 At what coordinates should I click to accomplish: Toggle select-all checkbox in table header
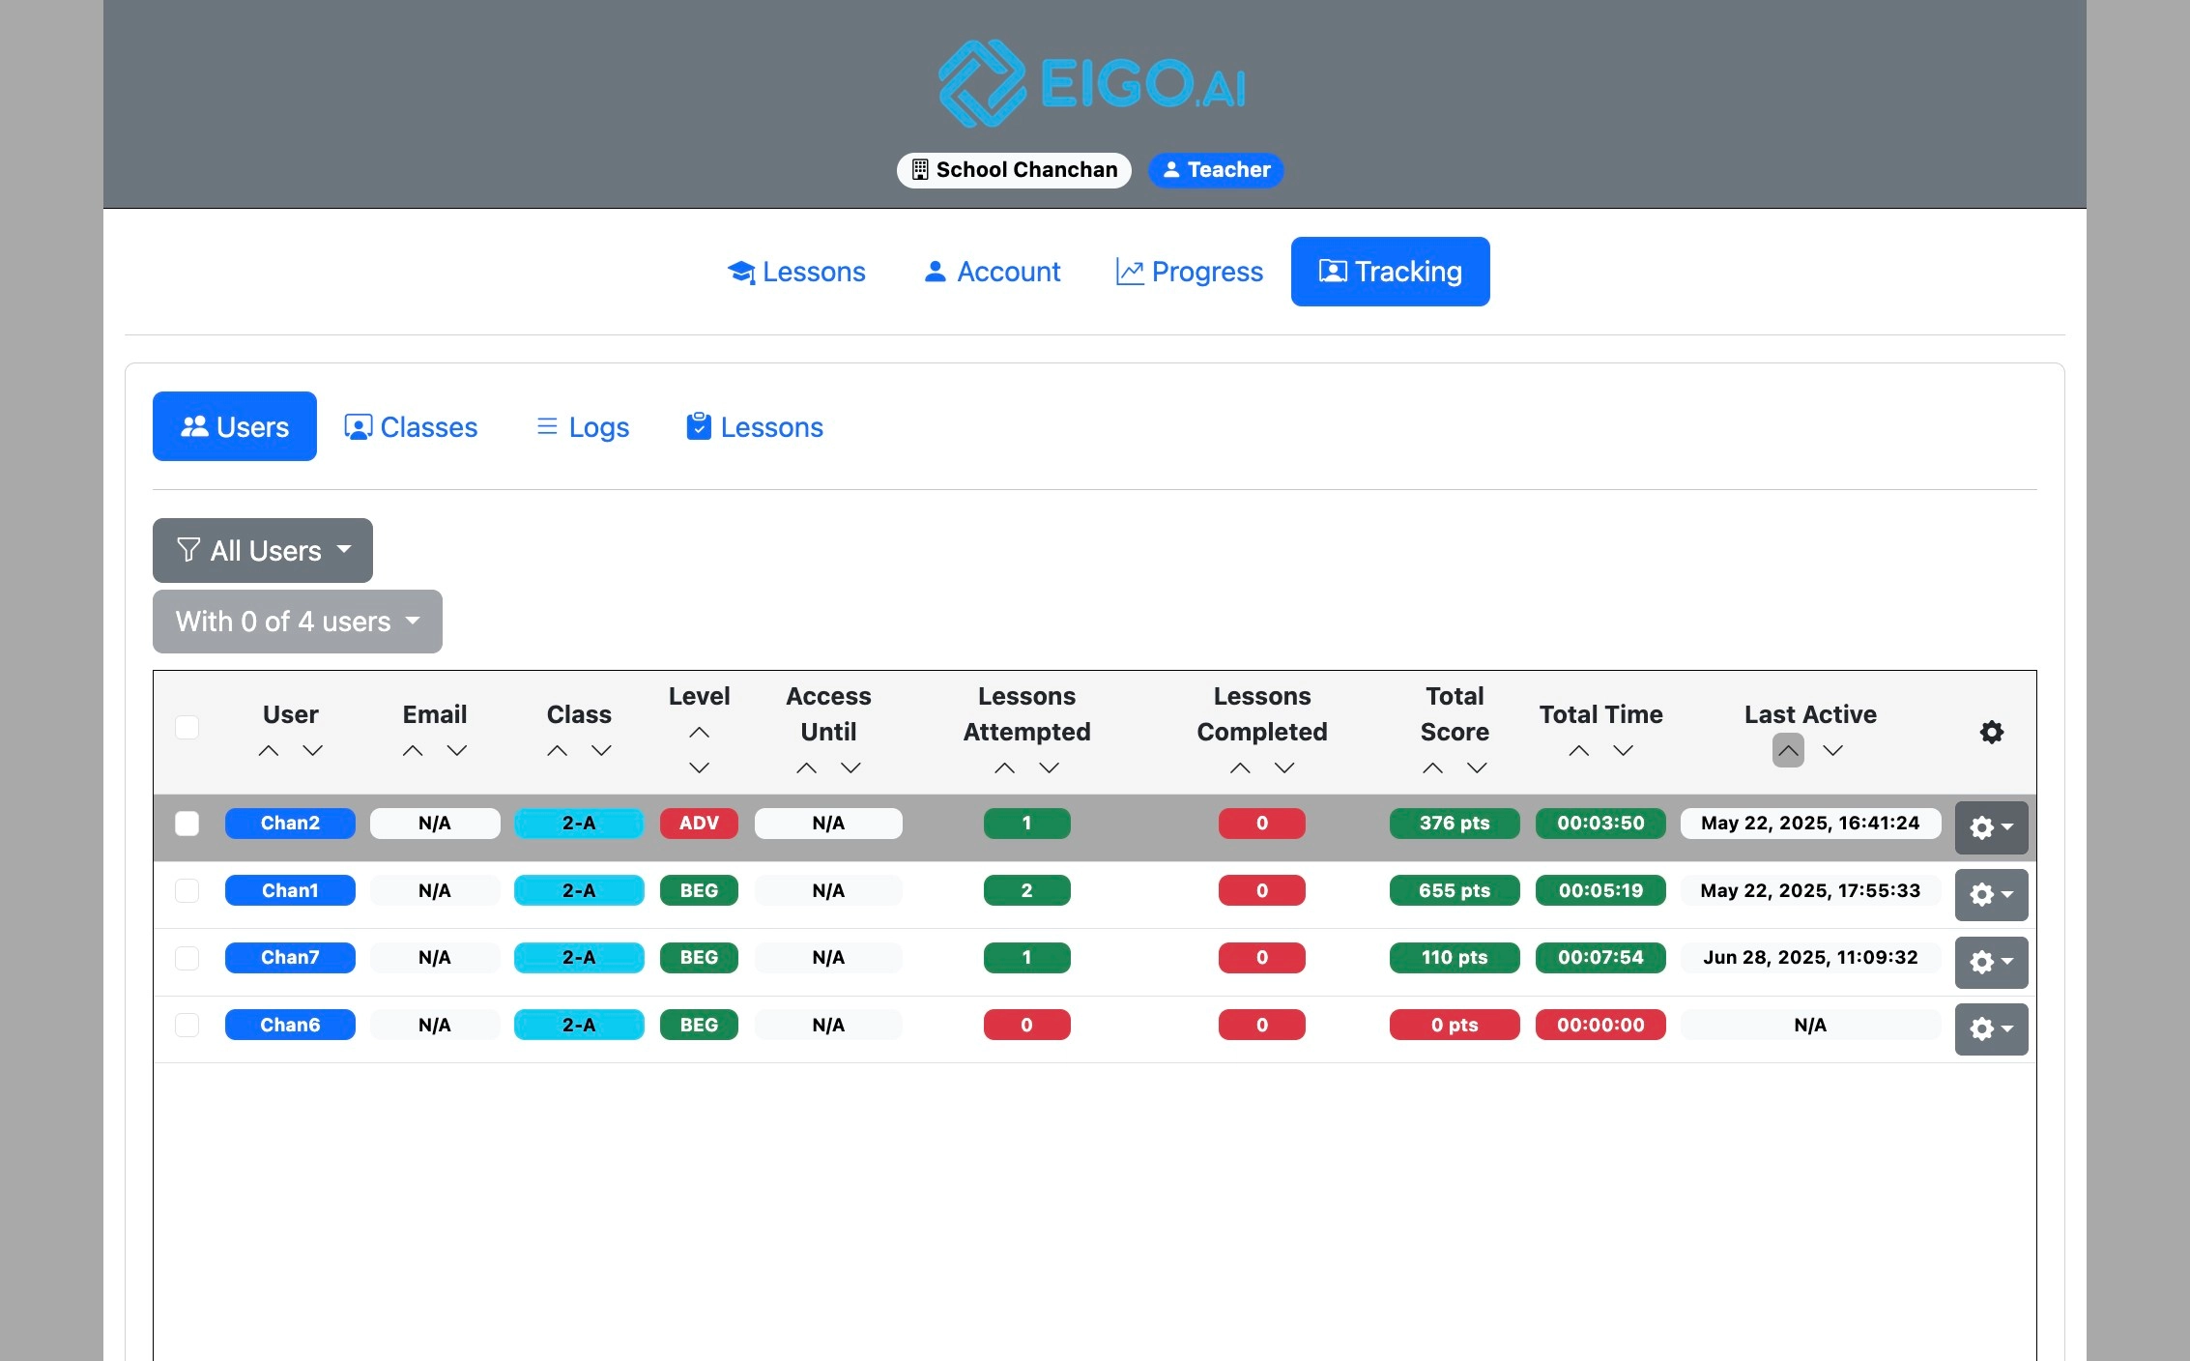click(x=187, y=728)
